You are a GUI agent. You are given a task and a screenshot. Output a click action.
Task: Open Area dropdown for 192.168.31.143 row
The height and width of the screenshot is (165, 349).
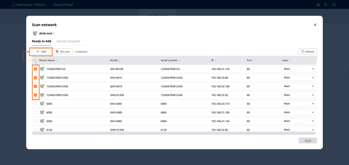pyautogui.click(x=298, y=121)
